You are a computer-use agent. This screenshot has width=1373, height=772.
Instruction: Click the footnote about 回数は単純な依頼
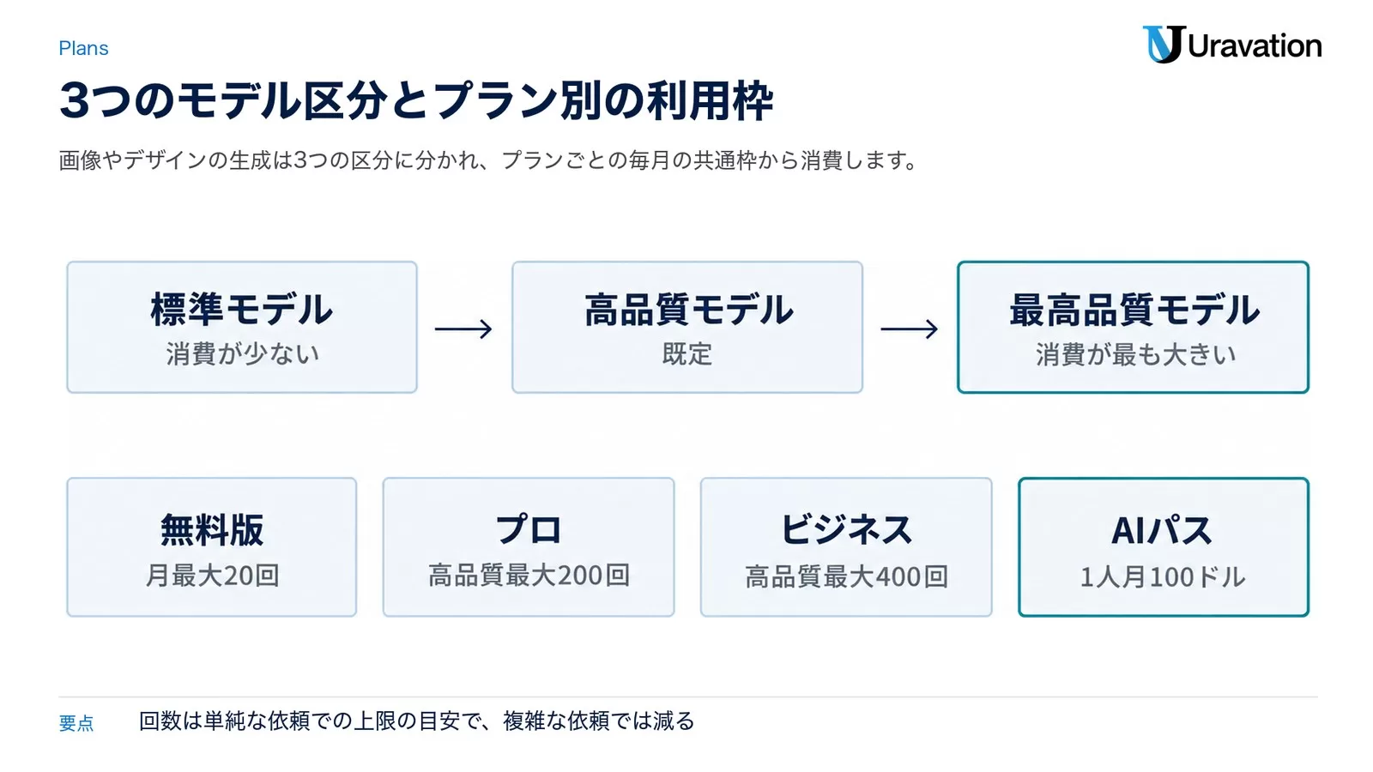click(417, 721)
